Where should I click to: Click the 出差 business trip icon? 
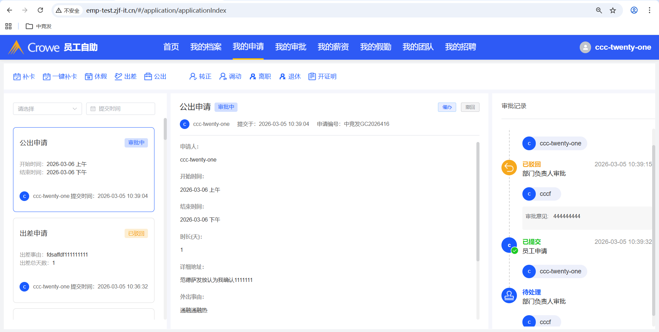118,76
